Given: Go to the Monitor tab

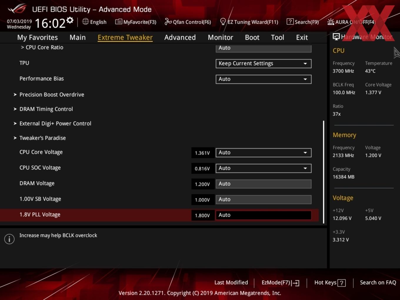Looking at the screenshot, I should [x=221, y=37].
